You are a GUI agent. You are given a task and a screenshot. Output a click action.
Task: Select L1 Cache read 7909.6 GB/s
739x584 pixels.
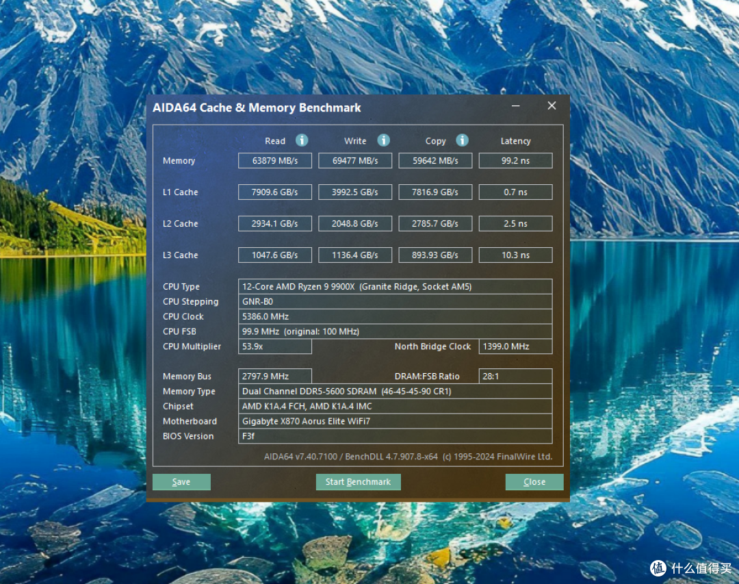275,192
